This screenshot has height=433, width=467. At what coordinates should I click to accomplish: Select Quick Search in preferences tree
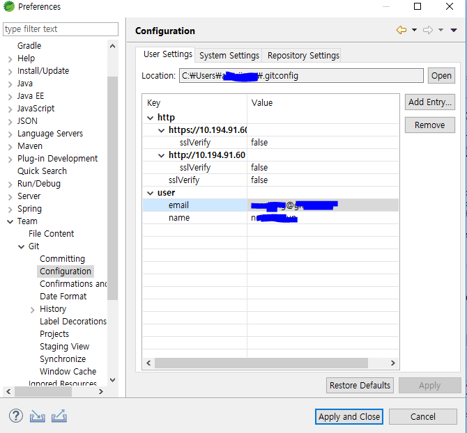tap(42, 171)
